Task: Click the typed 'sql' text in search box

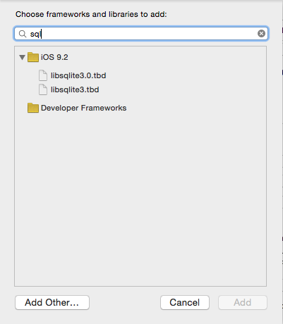Action: [35, 34]
